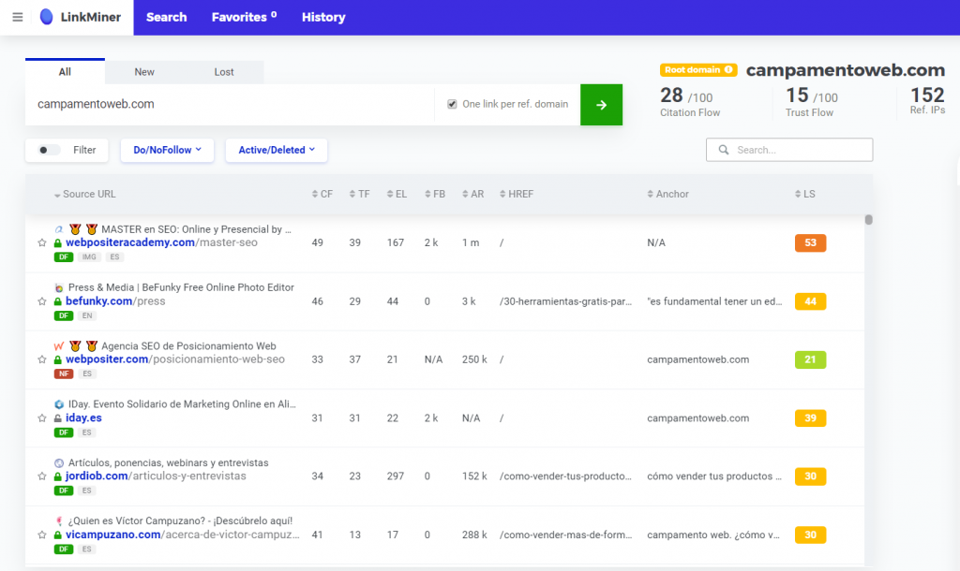Star the webpositeracademy.com row as favorite
960x571 pixels.
(41, 242)
